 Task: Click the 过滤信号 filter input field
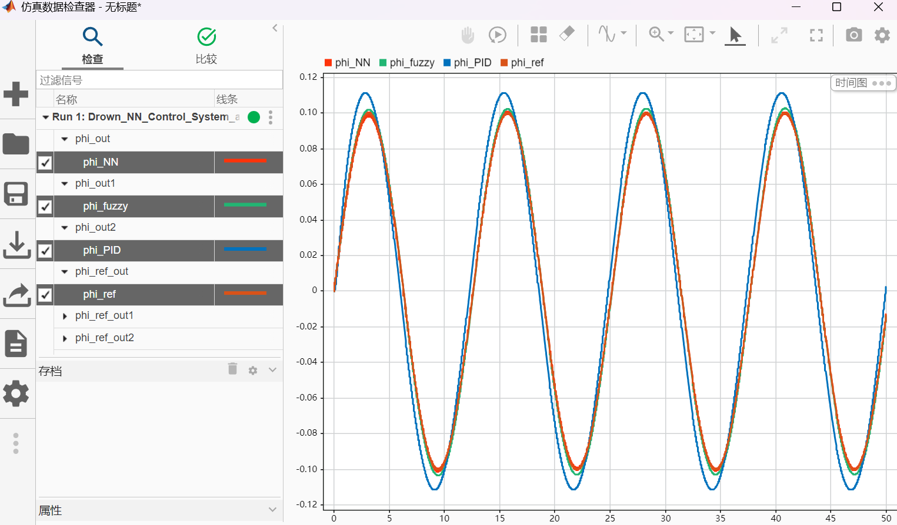159,80
